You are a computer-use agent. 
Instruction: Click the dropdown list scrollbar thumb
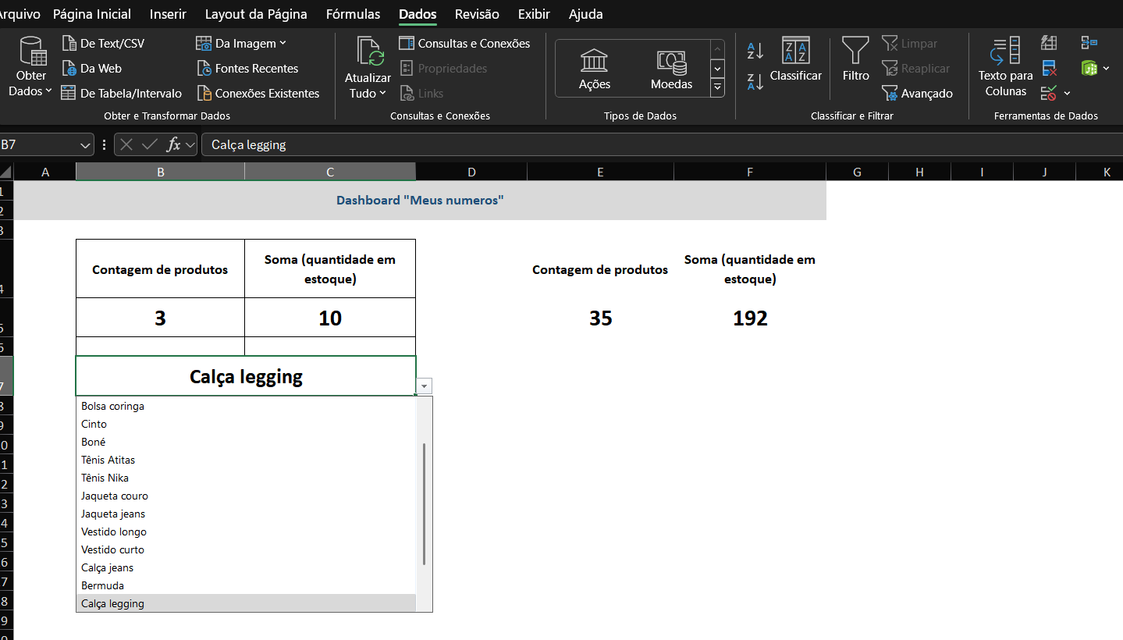point(424,504)
